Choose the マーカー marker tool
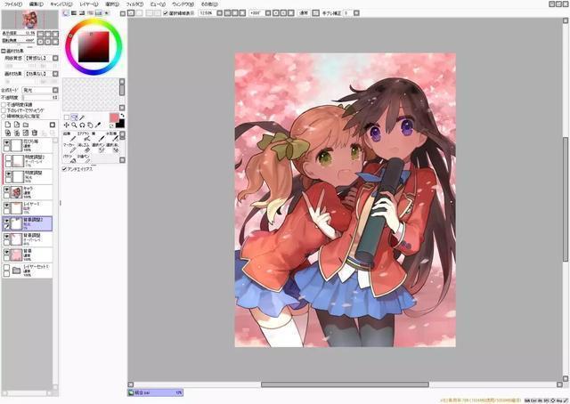Viewport: 570px width, 404px height. click(x=69, y=148)
